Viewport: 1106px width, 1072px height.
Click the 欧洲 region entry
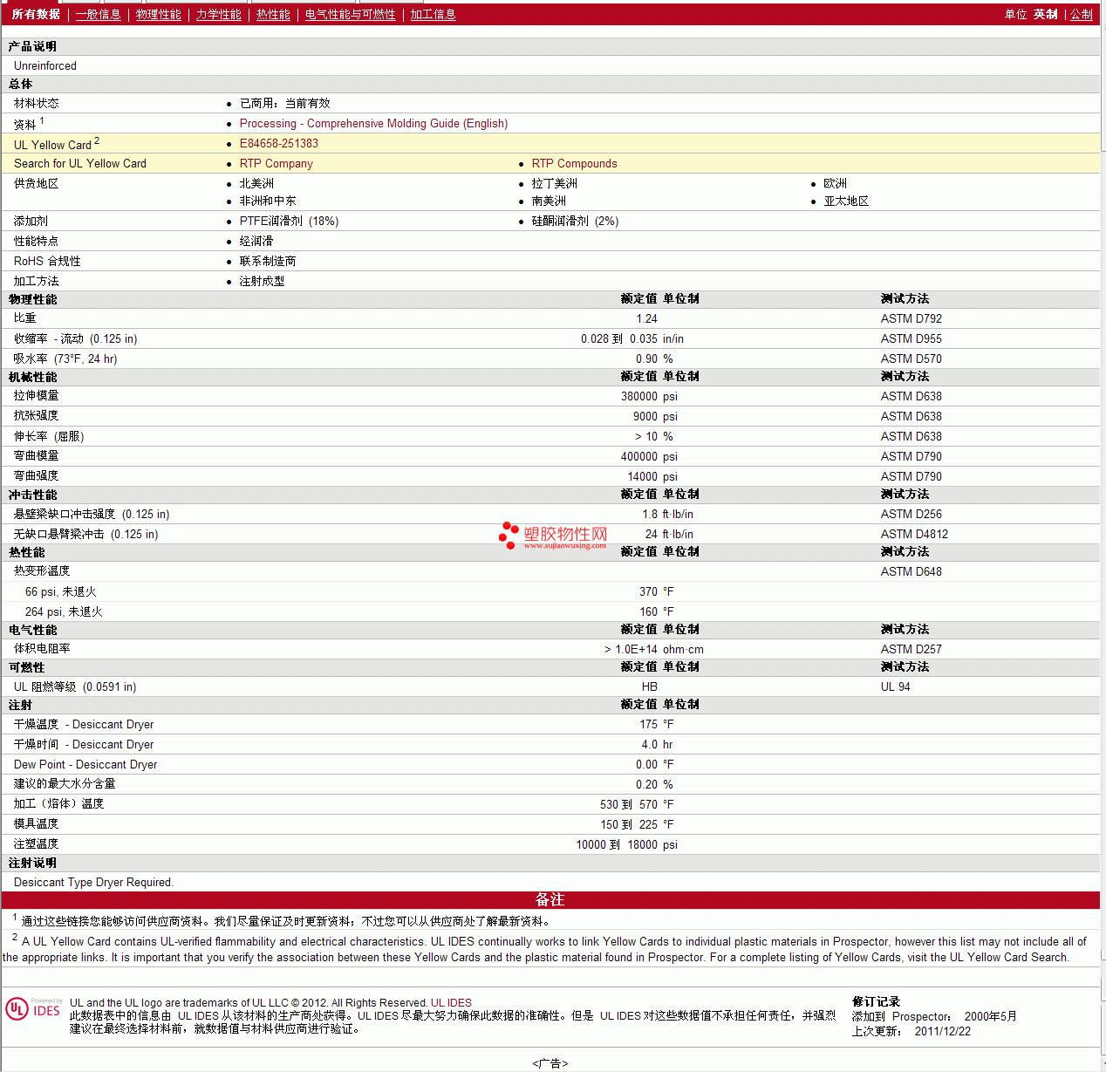[836, 184]
